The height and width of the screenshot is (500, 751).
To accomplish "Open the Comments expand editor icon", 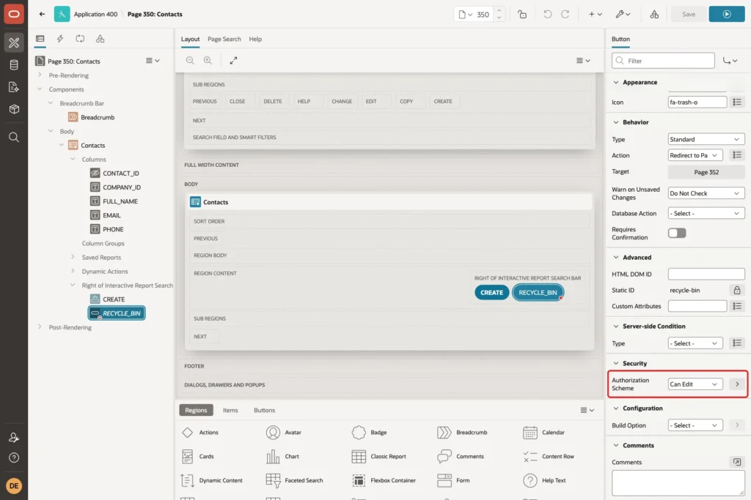I will click(737, 462).
